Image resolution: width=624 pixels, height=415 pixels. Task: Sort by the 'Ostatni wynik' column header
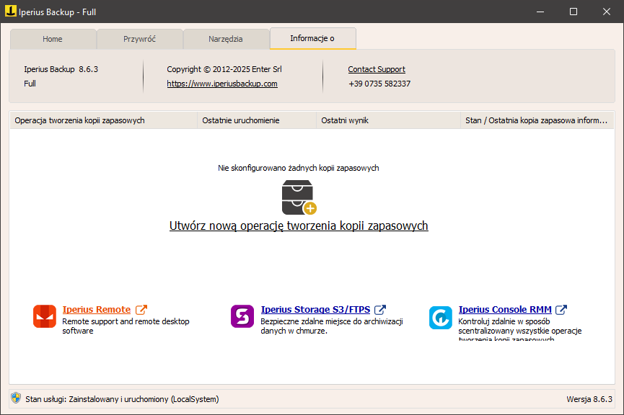(388, 120)
